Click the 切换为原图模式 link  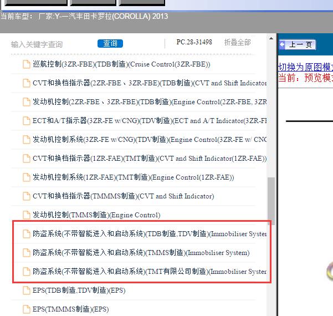pos(305,67)
